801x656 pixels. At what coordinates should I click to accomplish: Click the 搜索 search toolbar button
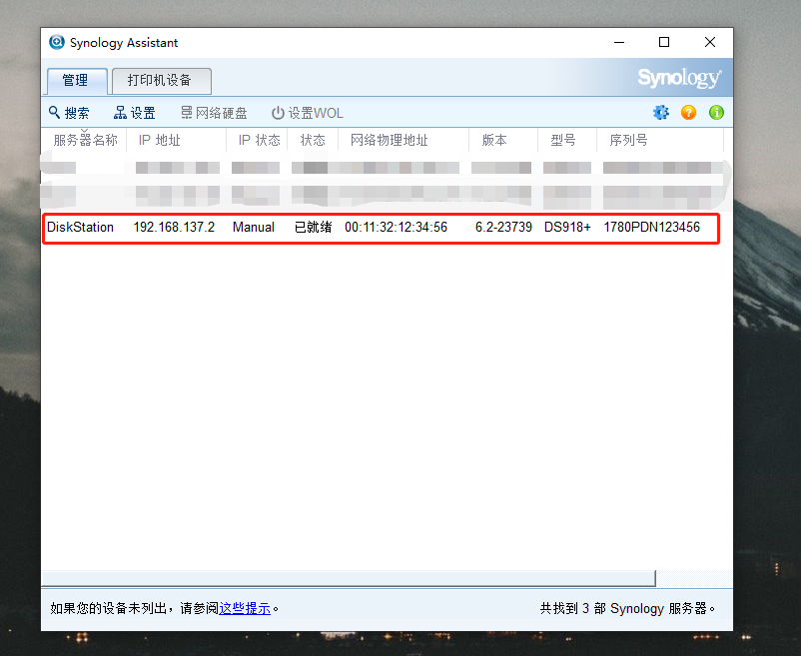(x=69, y=113)
